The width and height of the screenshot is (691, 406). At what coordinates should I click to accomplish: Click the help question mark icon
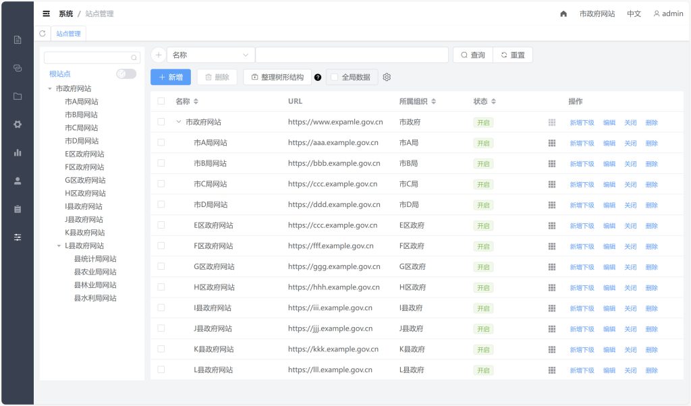point(318,78)
